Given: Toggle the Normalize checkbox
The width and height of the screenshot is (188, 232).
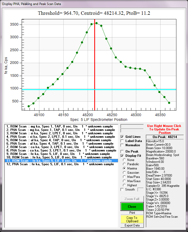Looking at the screenshot, I should click(122, 145).
